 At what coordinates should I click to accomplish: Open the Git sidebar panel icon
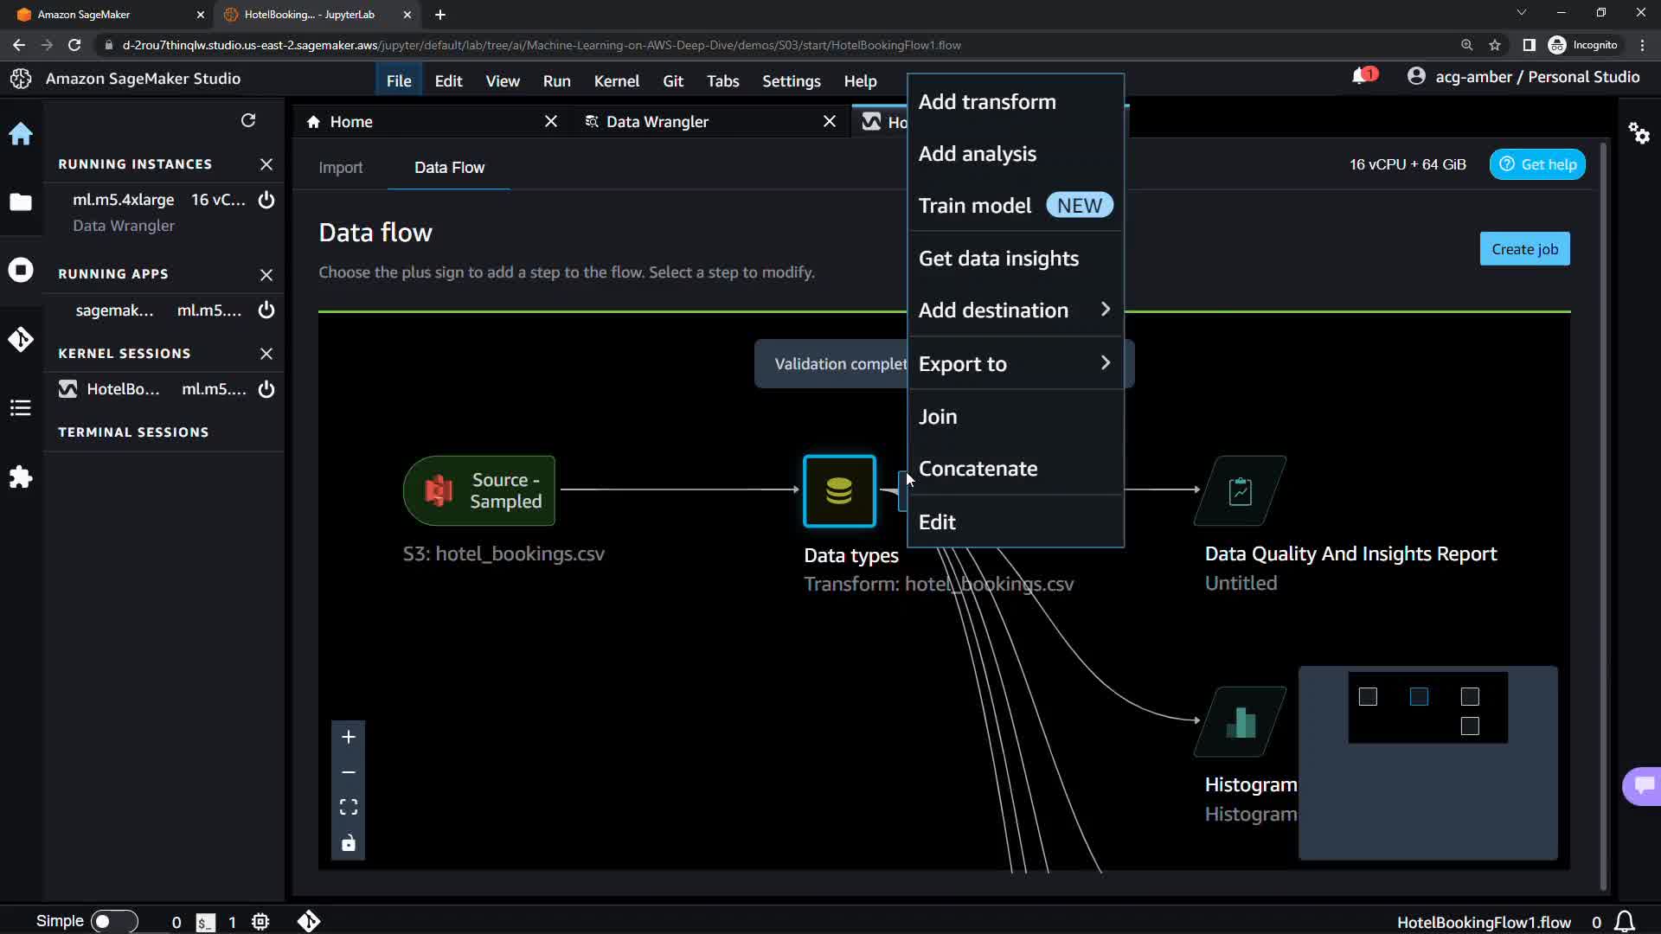tap(21, 339)
